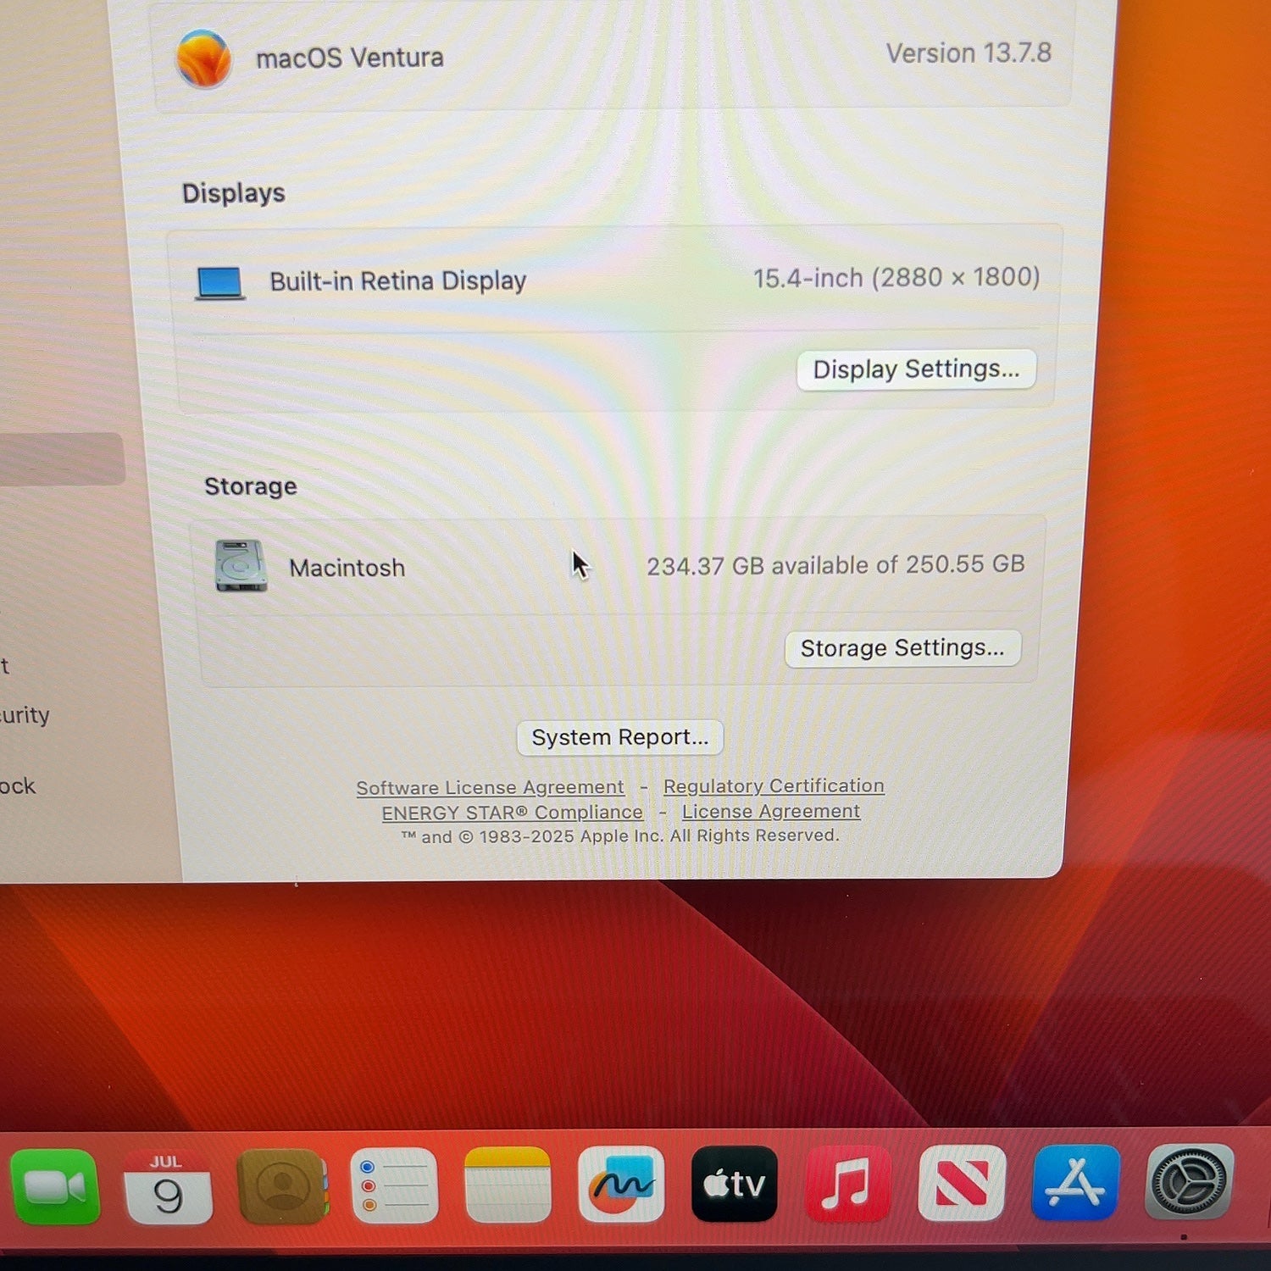Open the Regulatory Certification link
Viewport: 1271px width, 1271px height.
pos(774,785)
